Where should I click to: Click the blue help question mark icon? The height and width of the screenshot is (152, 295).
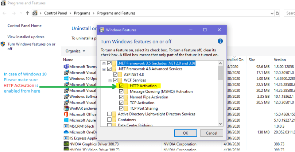point(220,41)
